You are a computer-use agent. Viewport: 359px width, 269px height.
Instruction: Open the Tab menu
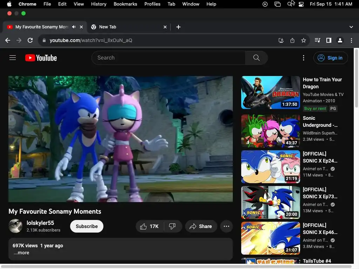[x=171, y=4]
